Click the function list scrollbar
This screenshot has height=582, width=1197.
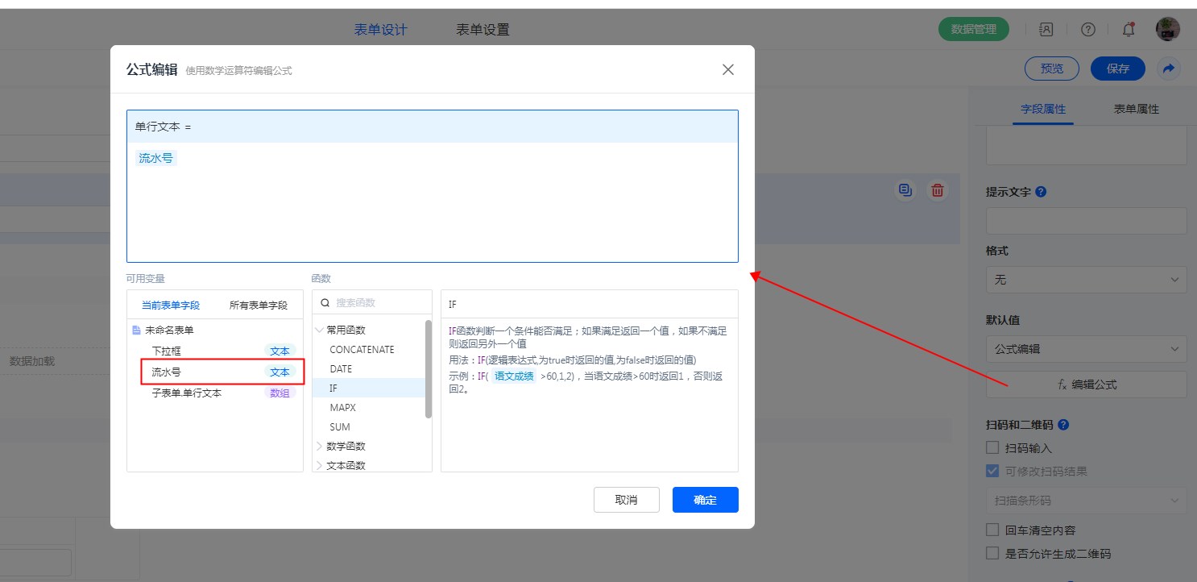[x=429, y=369]
